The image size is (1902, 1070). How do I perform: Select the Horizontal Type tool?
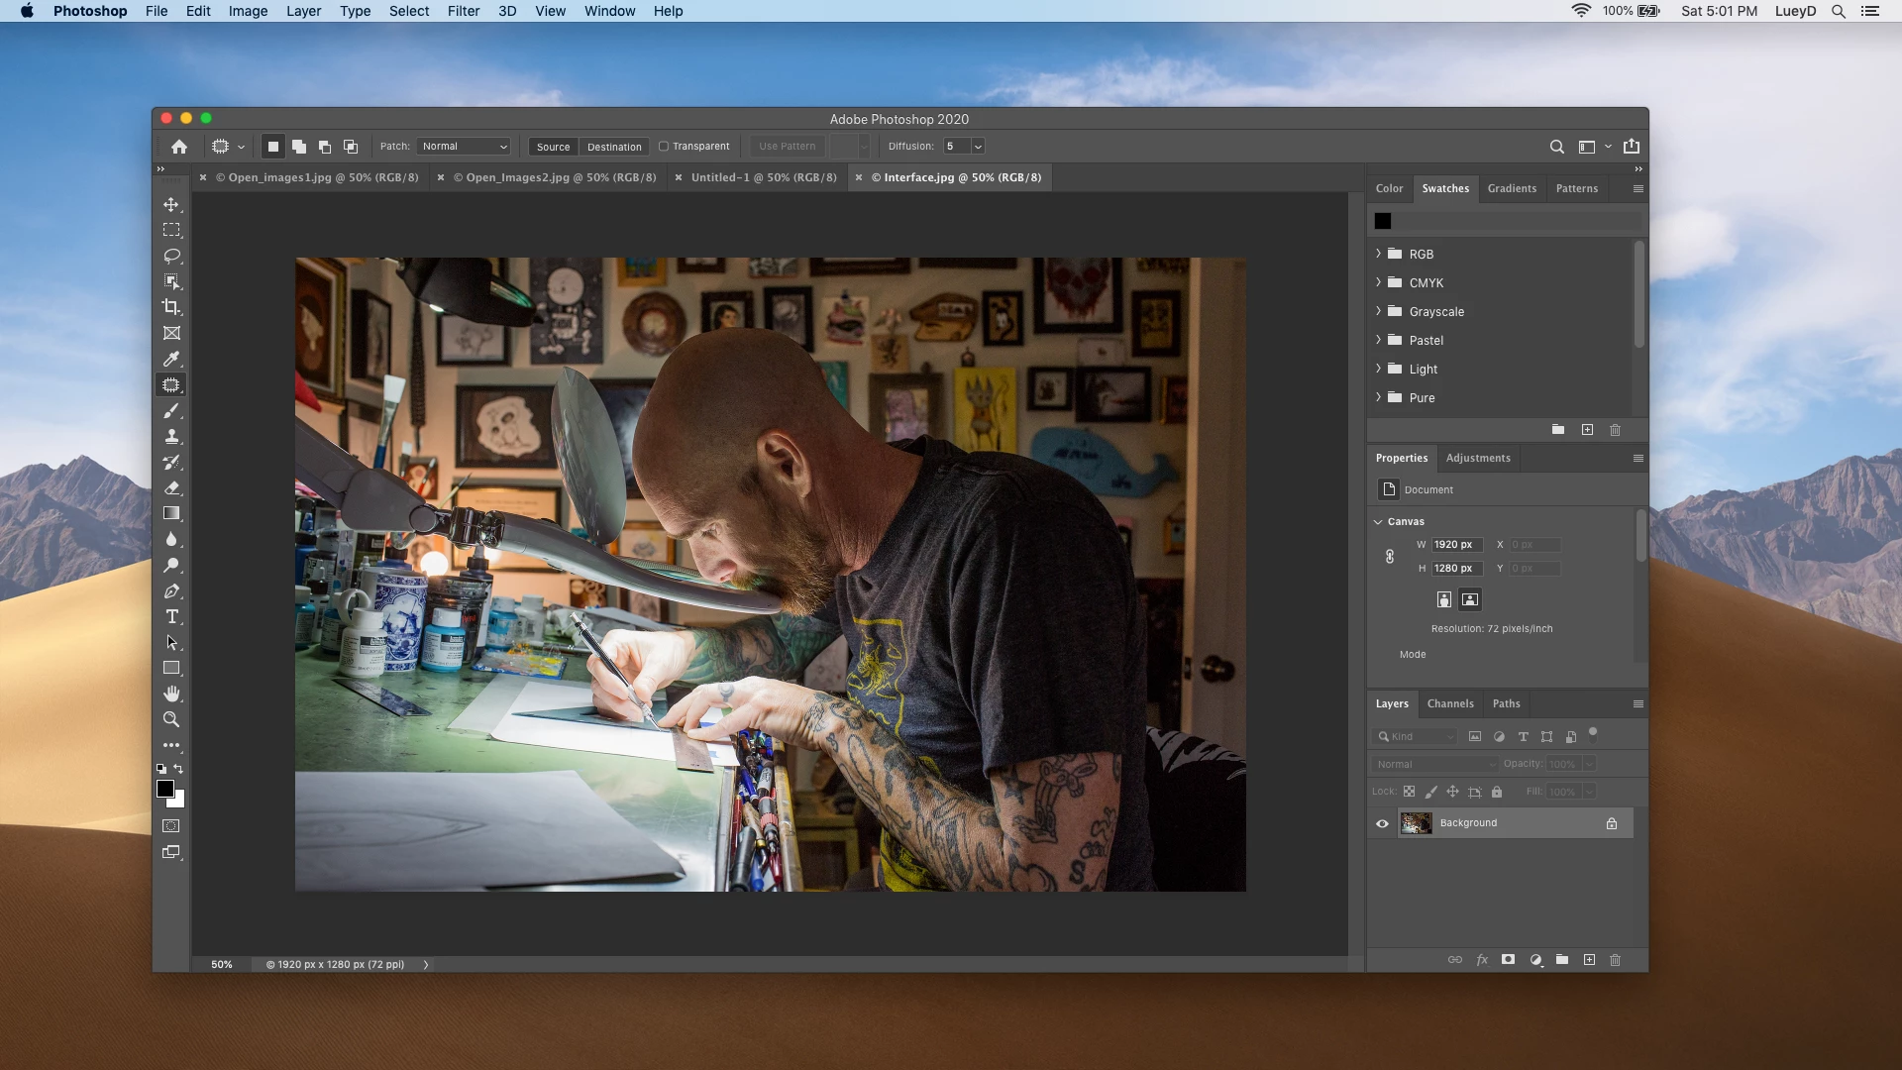point(171,616)
